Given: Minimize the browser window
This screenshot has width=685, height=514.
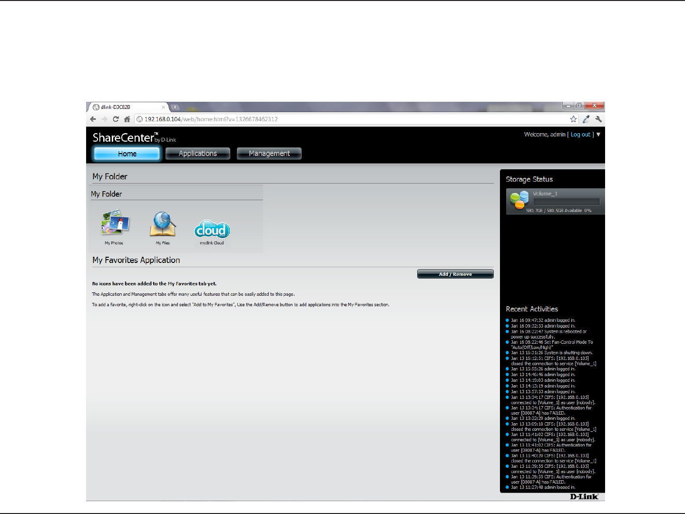Looking at the screenshot, I should 568,106.
